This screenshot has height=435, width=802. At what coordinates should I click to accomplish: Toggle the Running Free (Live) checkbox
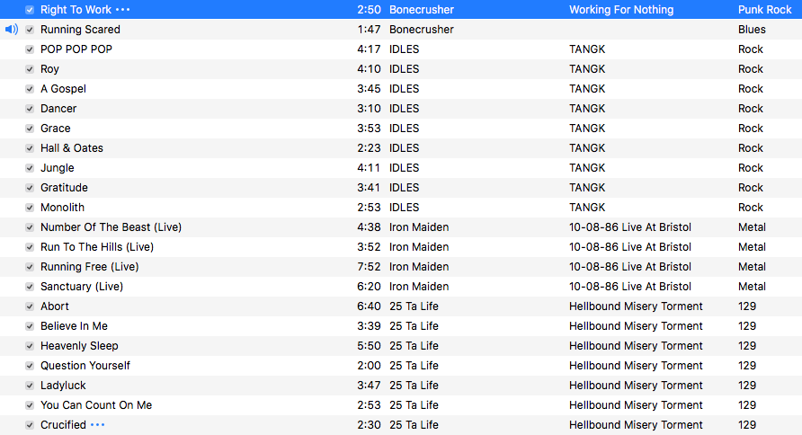pos(30,267)
